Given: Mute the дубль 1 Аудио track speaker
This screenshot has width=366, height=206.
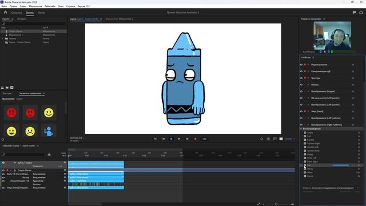Looking at the screenshot, I should tap(3, 163).
